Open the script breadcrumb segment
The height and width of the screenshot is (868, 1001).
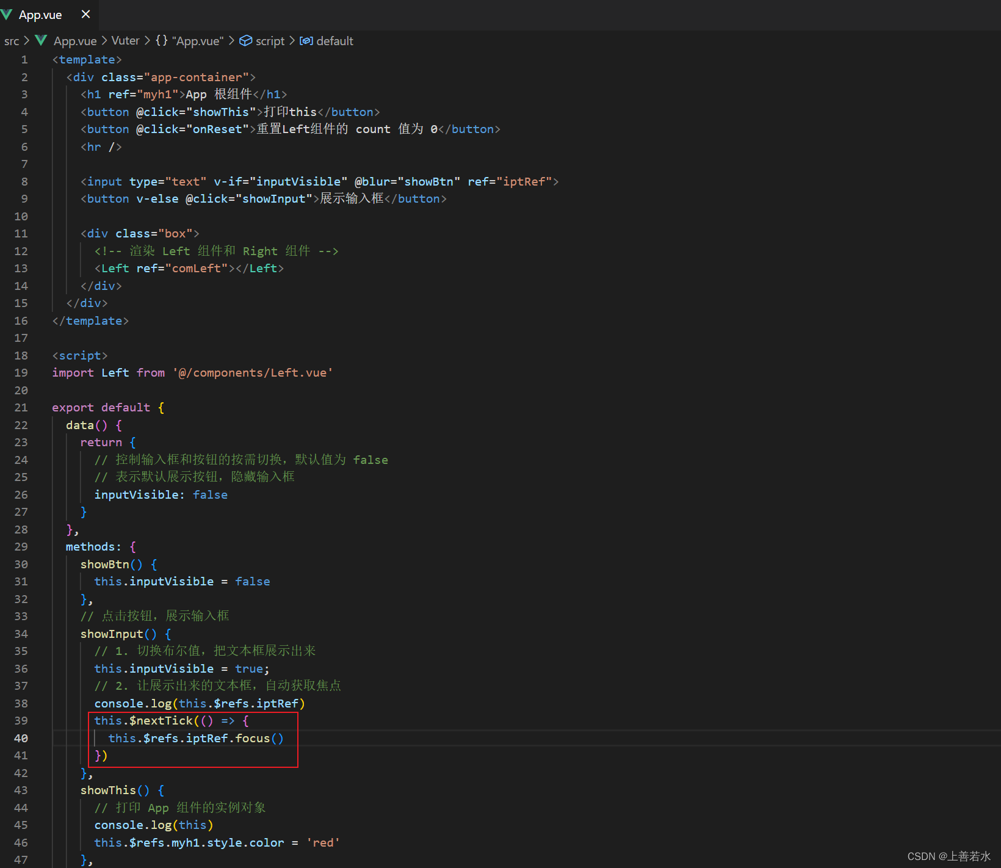[x=270, y=41]
